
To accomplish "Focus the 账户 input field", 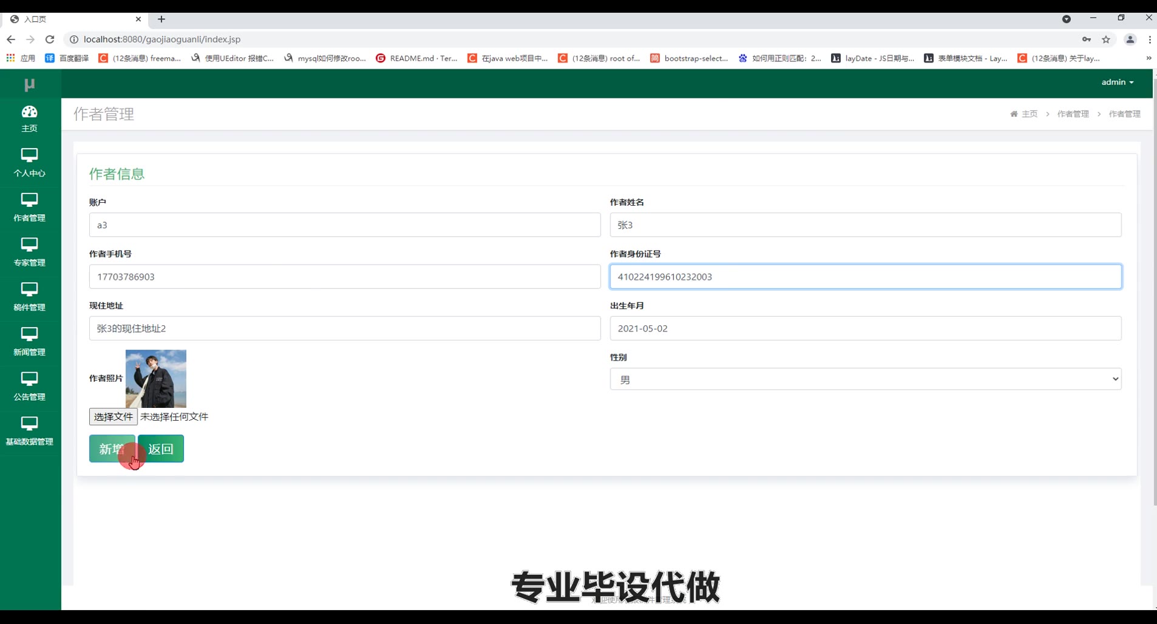I will [345, 225].
